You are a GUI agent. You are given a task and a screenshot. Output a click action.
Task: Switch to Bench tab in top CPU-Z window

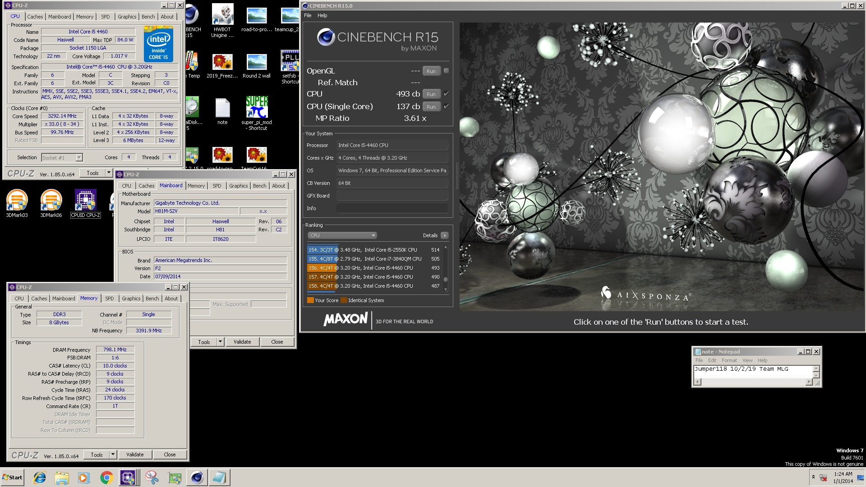pos(148,17)
